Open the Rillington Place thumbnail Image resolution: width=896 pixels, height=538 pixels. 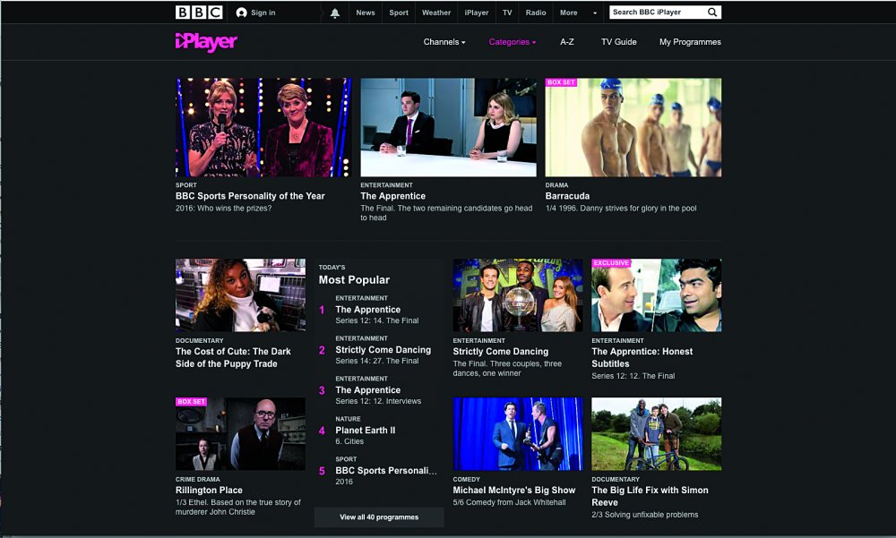coord(240,433)
